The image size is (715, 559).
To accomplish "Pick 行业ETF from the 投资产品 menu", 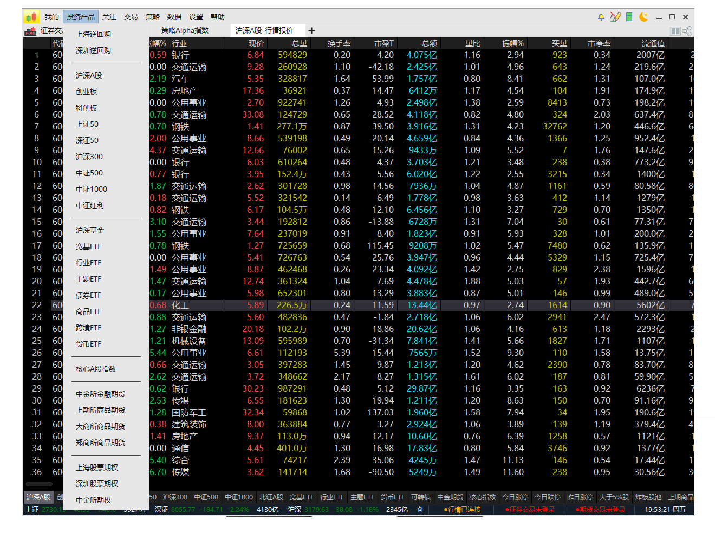I will (x=88, y=263).
